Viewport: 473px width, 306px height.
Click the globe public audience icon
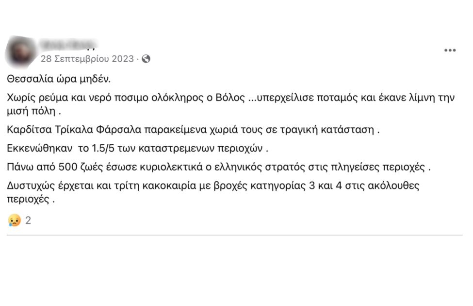[x=146, y=59]
